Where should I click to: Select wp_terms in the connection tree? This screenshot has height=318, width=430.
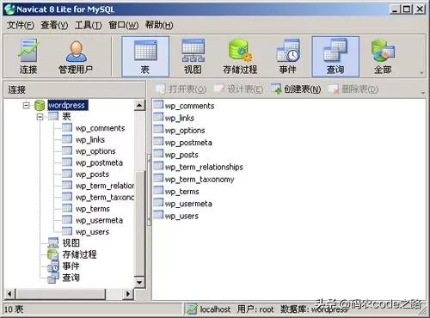tap(93, 209)
